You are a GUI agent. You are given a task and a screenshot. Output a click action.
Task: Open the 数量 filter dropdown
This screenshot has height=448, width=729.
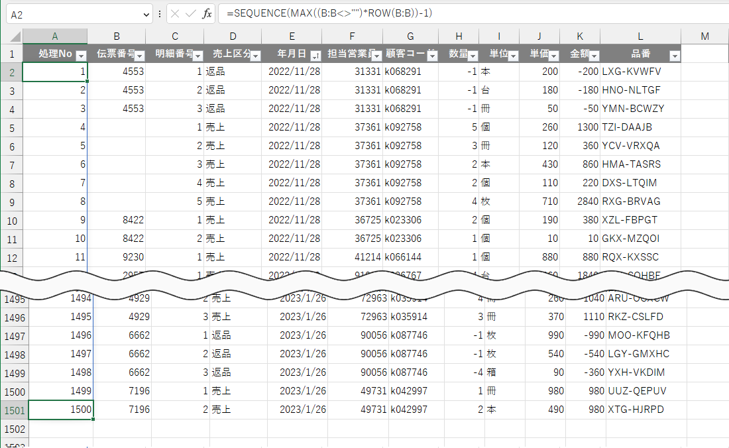pos(473,56)
